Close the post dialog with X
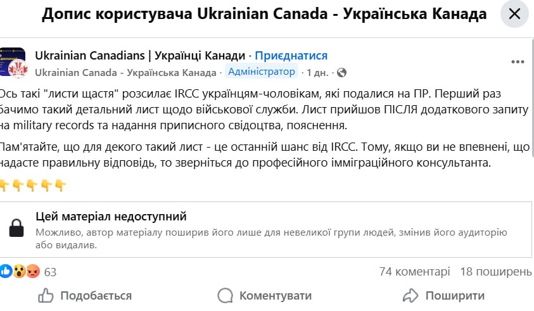 point(514,14)
